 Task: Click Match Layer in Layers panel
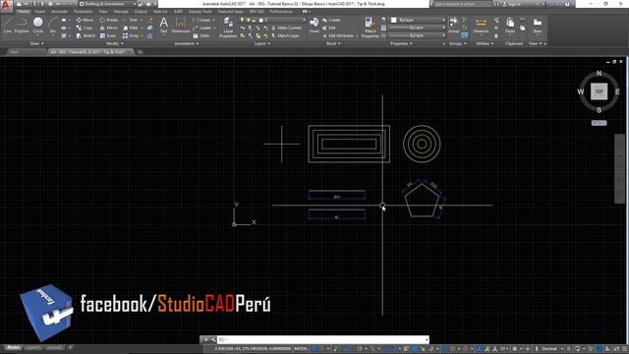285,35
